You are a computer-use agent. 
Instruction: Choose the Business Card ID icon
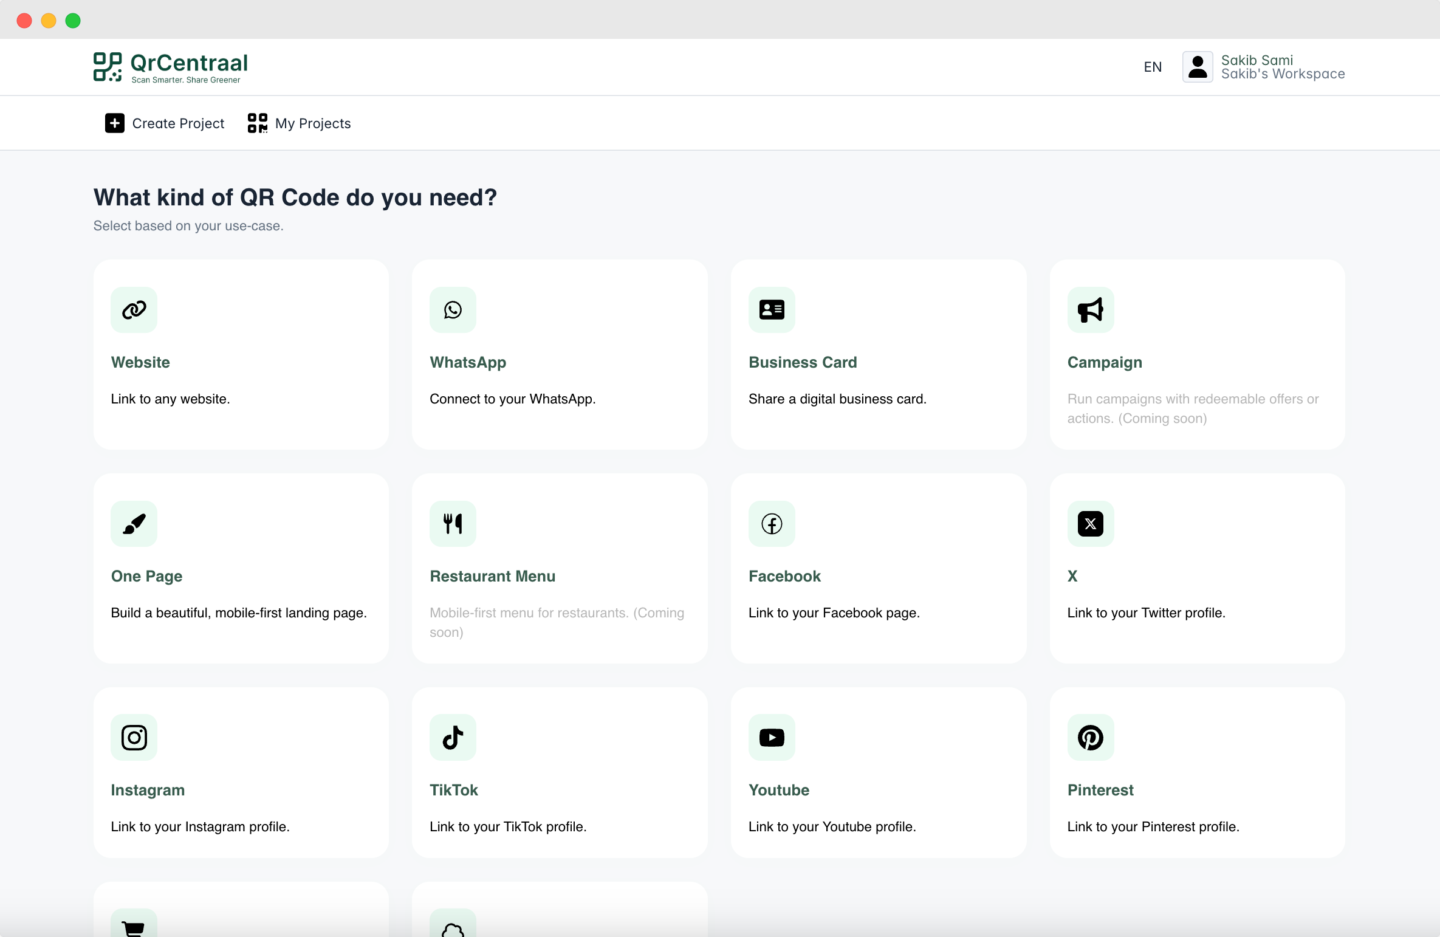point(772,310)
